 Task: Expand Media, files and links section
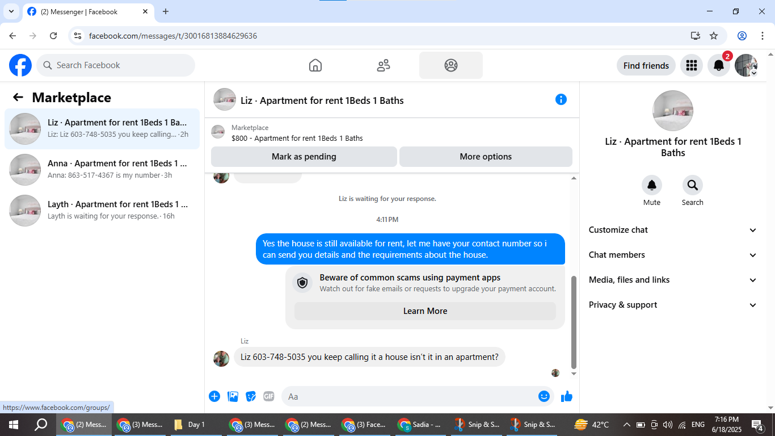click(673, 280)
